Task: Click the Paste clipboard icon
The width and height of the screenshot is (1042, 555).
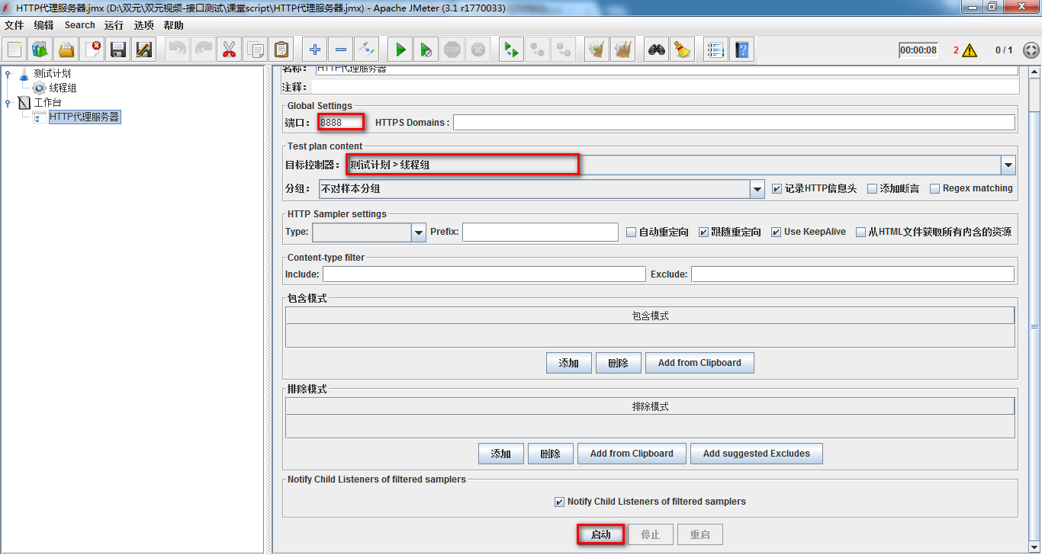Action: 281,50
